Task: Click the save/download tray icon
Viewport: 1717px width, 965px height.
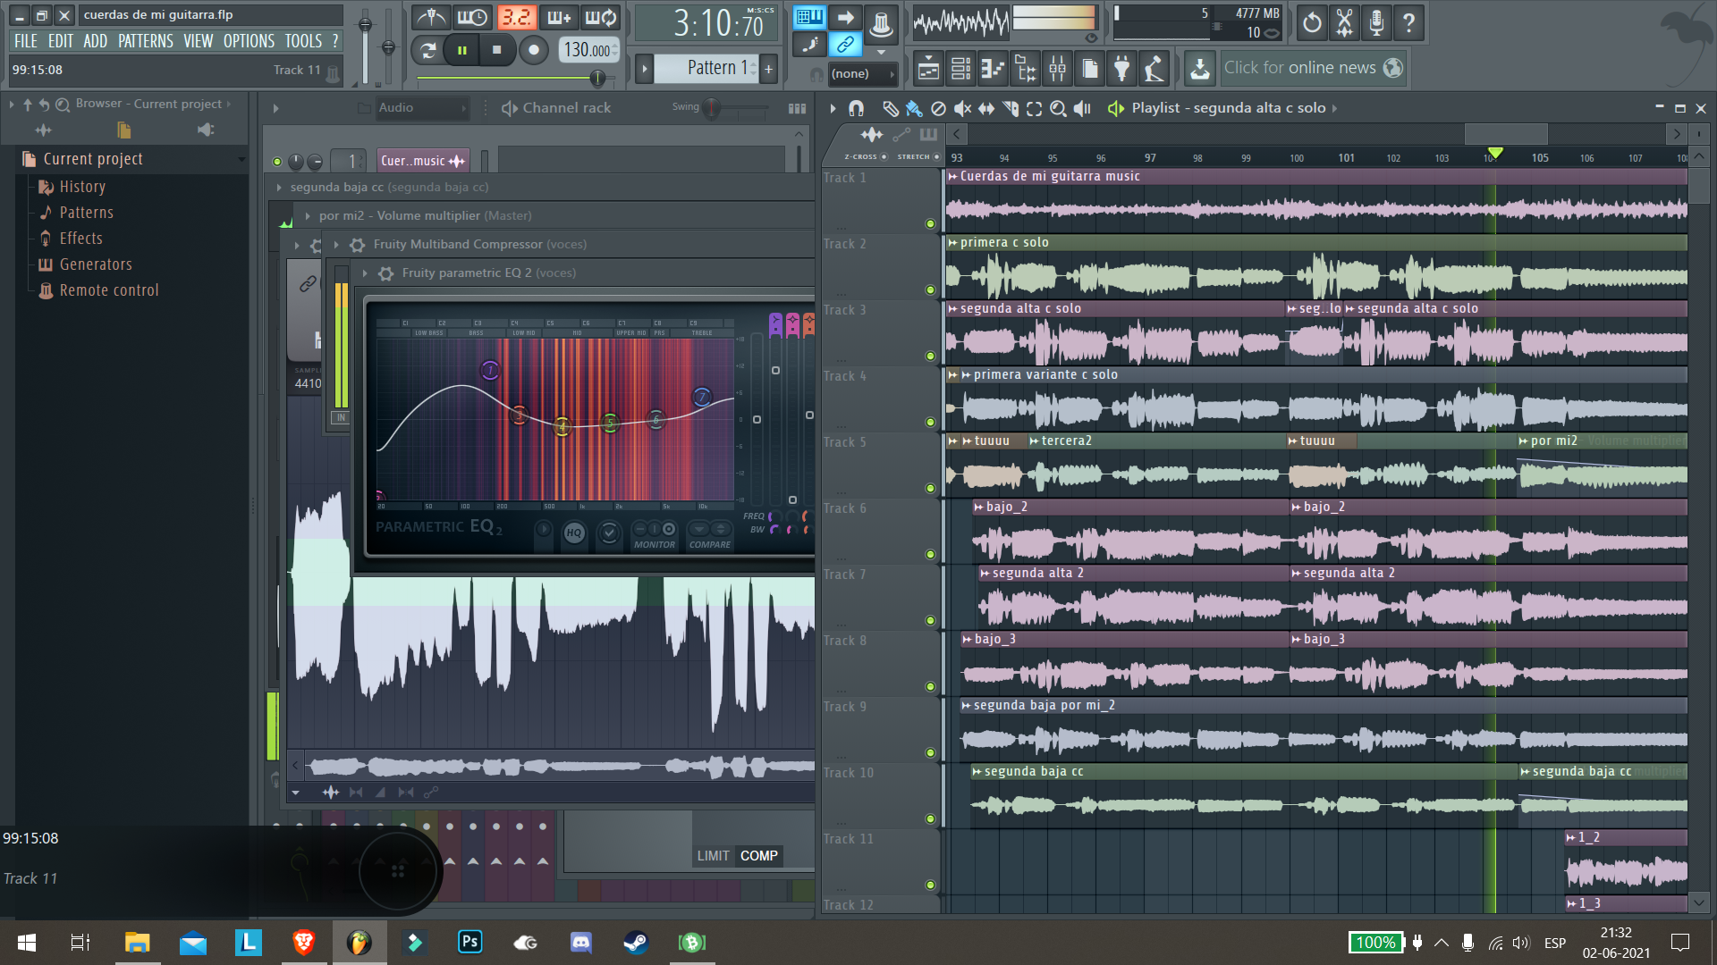Action: (1200, 68)
